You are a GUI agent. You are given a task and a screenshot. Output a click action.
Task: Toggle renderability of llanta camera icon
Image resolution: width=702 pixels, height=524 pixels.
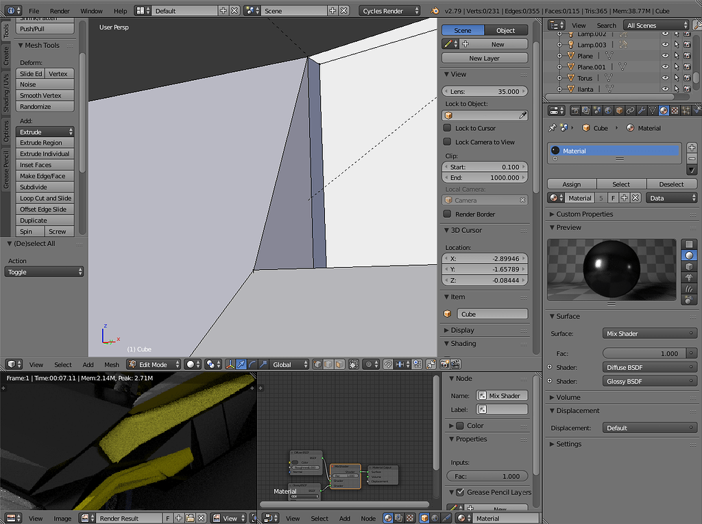[x=687, y=89]
